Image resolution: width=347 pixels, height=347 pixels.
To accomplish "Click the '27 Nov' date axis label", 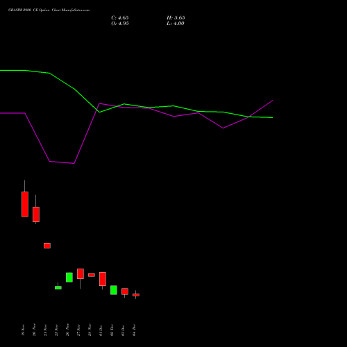I will (x=78, y=330).
